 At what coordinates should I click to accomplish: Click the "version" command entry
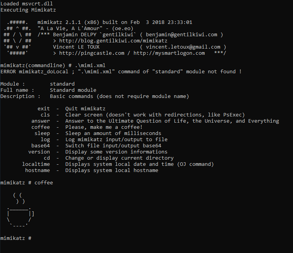pos(39,152)
